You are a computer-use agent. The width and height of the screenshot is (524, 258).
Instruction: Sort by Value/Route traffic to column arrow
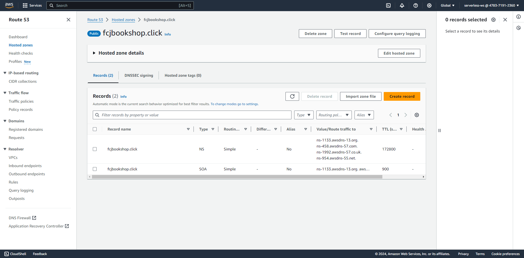[371, 129]
